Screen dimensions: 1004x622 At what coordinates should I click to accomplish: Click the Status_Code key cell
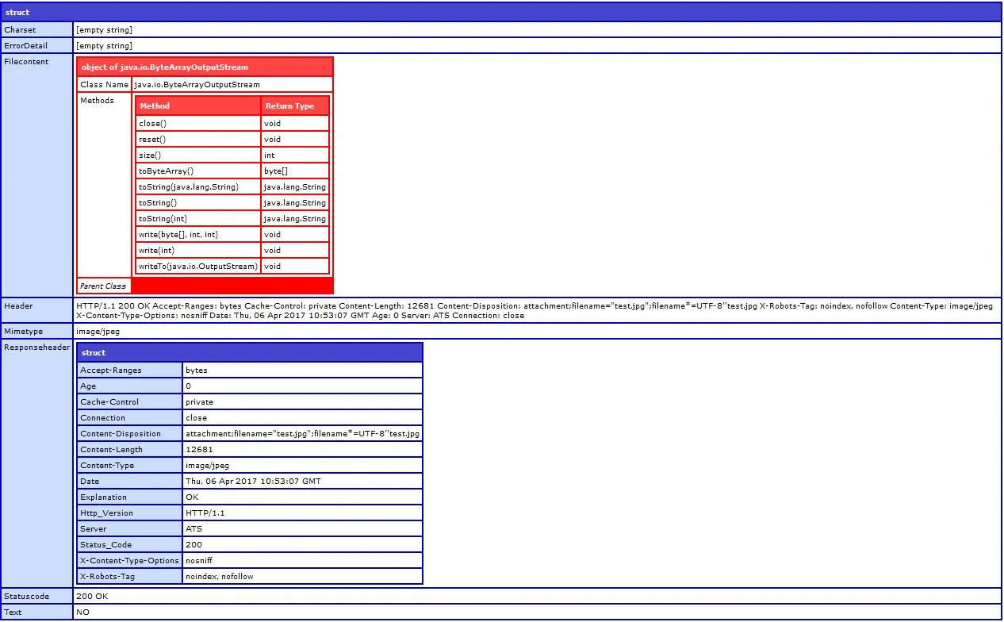coord(130,545)
